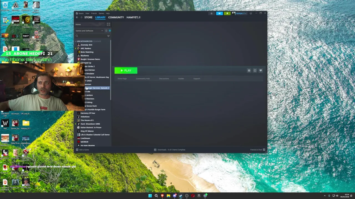Select Anomaly 404 in library
This screenshot has height=199, width=355.
click(86, 45)
